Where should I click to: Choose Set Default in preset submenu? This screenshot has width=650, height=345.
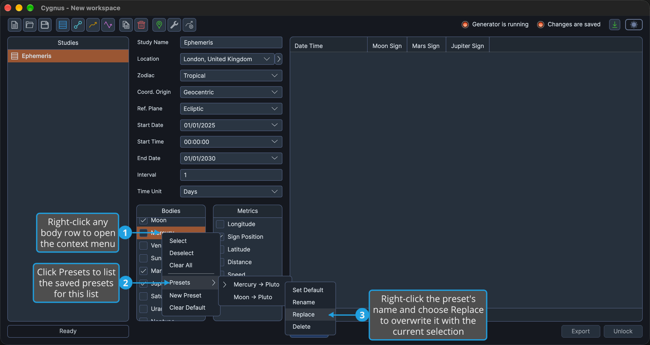click(310, 290)
